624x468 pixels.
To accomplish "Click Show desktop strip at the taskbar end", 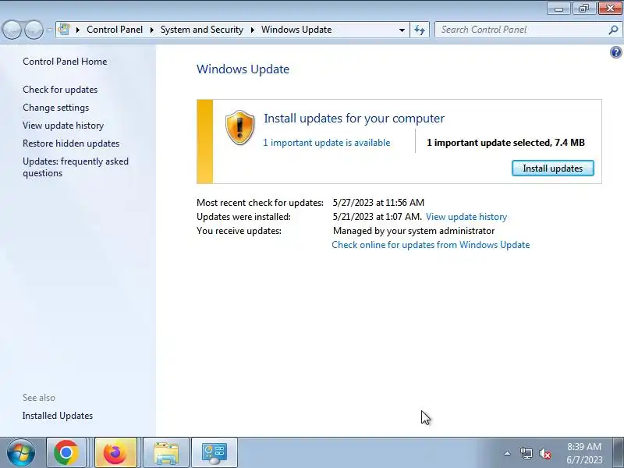I will [618, 452].
